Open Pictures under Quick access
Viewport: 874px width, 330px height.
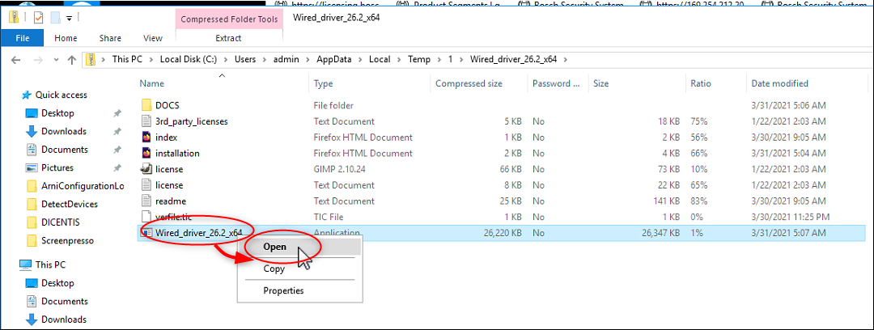click(x=57, y=167)
